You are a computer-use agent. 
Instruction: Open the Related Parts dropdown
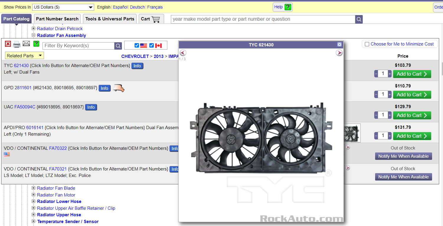pyautogui.click(x=24, y=56)
